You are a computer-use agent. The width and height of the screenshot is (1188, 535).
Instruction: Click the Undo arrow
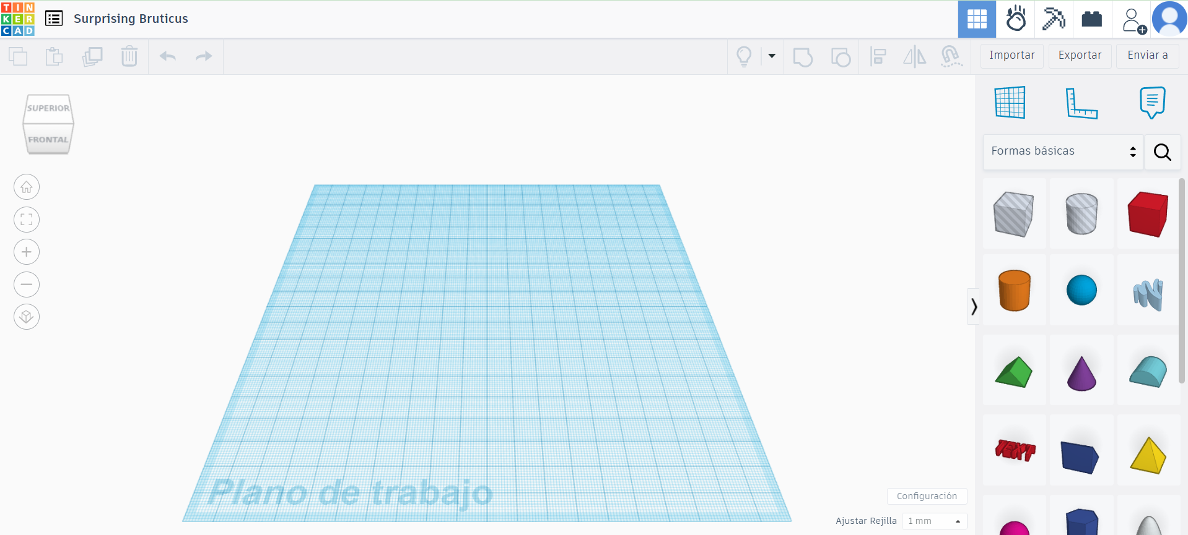click(168, 56)
